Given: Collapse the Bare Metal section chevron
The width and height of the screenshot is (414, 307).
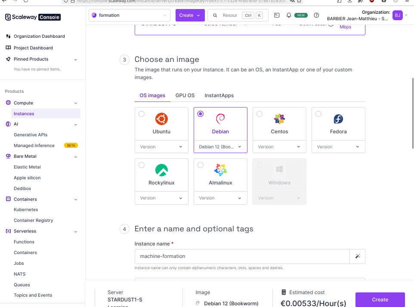Looking at the screenshot, I should point(76,157).
